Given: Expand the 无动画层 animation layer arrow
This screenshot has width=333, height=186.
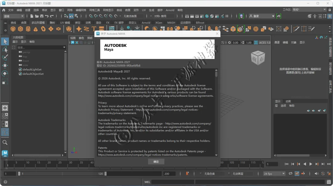Looking at the screenshot, I should click(229, 173).
